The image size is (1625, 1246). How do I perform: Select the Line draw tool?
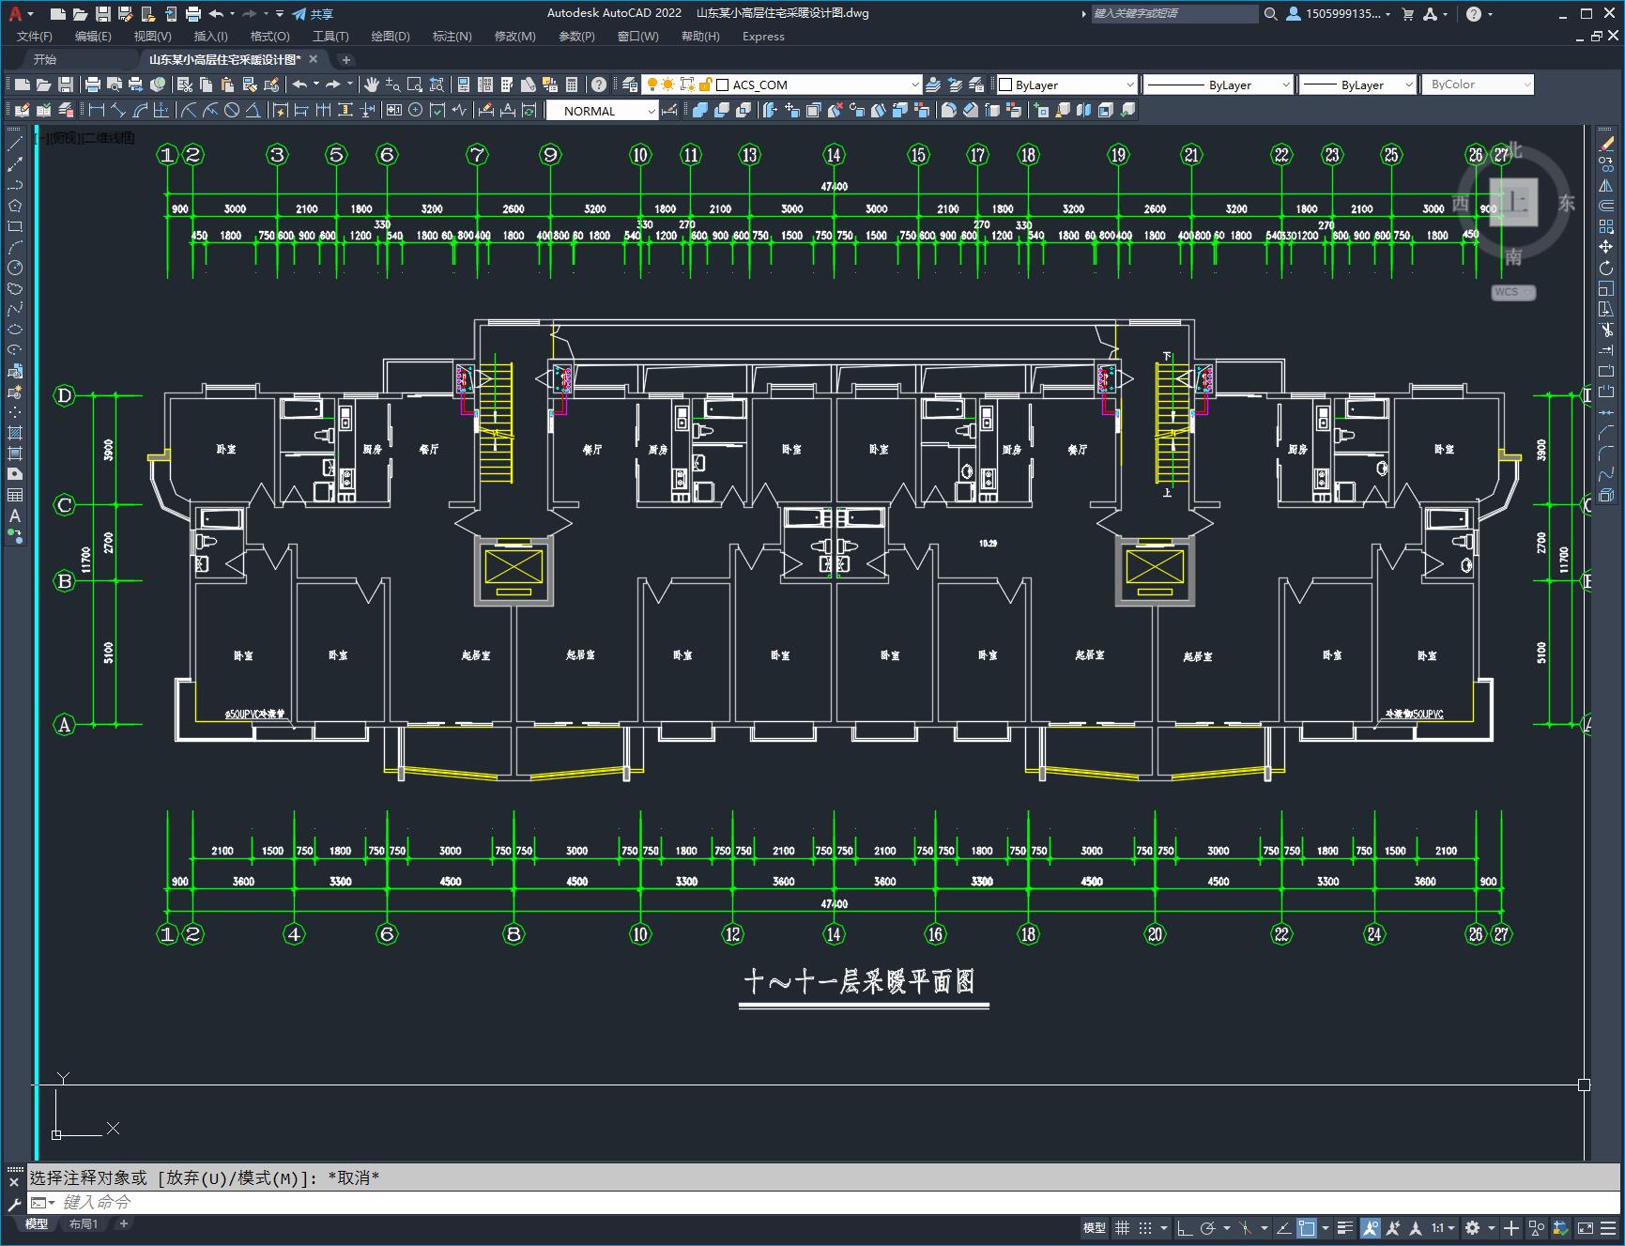click(15, 144)
